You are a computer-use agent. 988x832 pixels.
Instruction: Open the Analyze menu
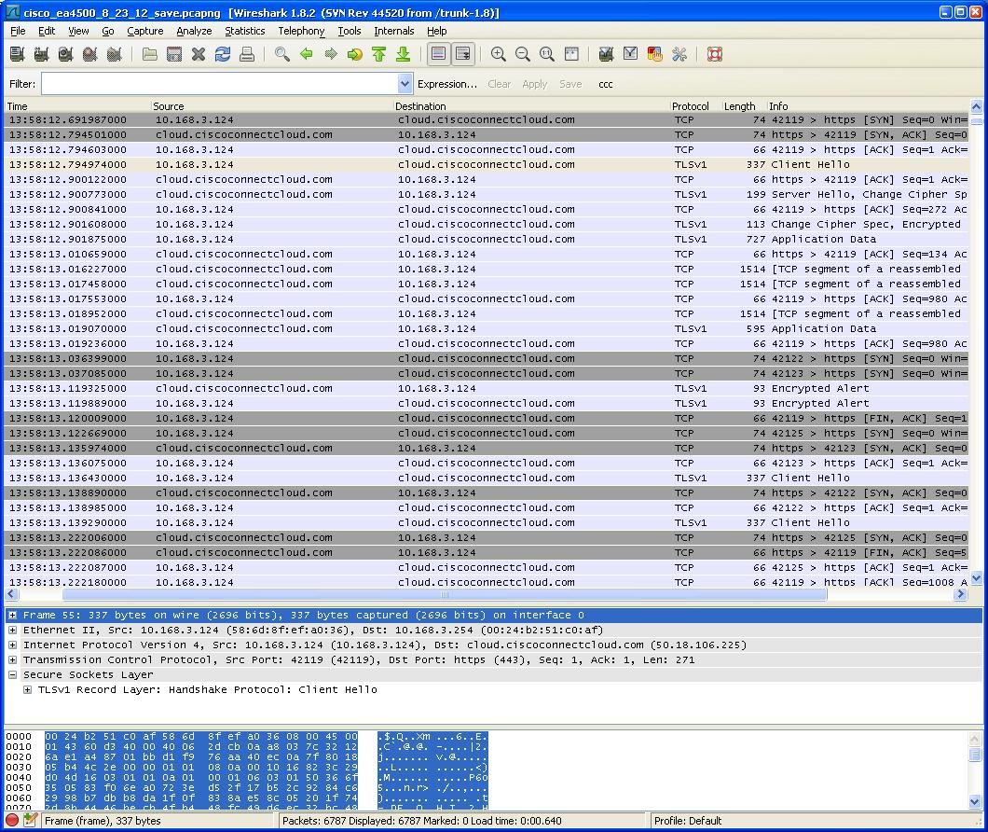pyautogui.click(x=194, y=31)
